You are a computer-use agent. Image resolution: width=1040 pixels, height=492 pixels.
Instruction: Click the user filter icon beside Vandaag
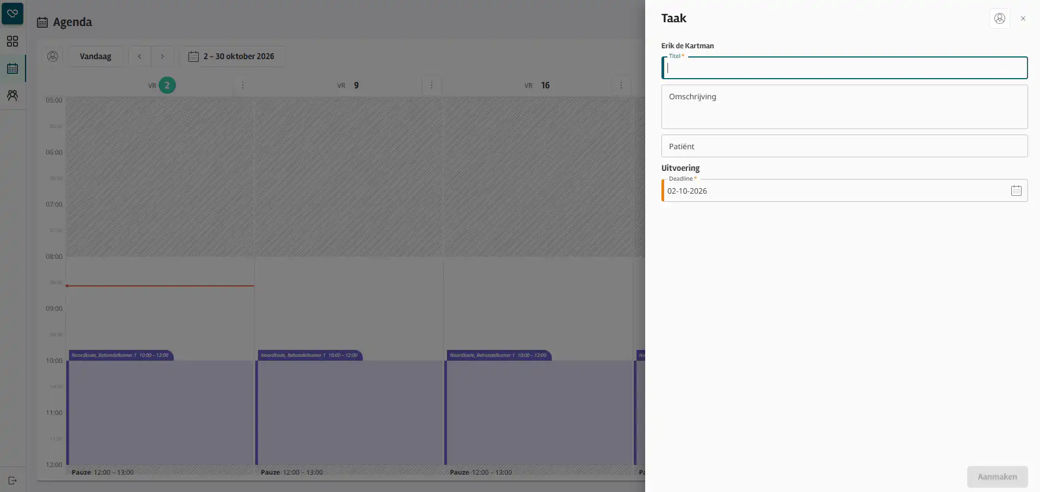point(53,56)
